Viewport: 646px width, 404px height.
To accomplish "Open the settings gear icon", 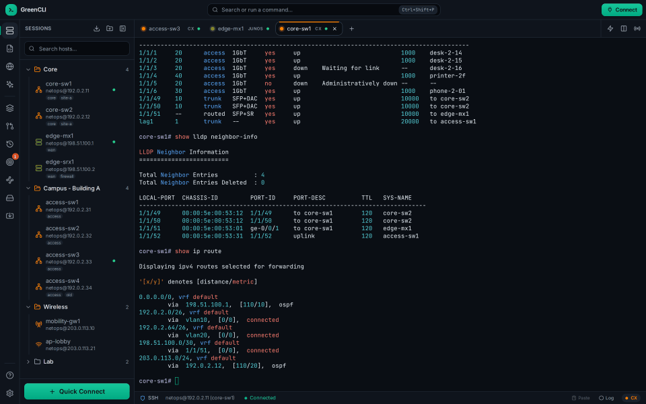I will (x=10, y=393).
